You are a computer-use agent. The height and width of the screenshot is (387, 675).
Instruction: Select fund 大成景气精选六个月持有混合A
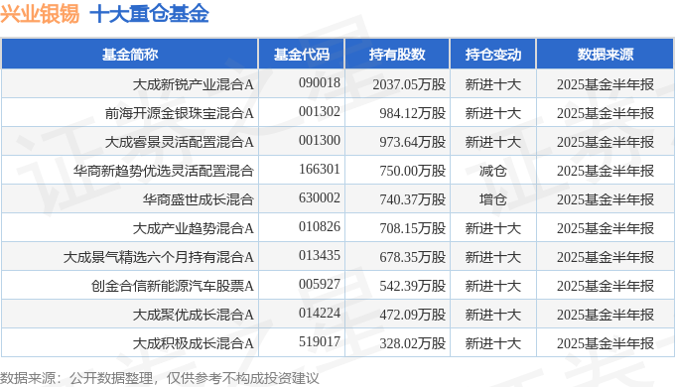[x=159, y=257]
